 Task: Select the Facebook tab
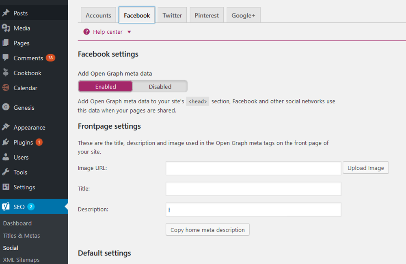point(137,15)
